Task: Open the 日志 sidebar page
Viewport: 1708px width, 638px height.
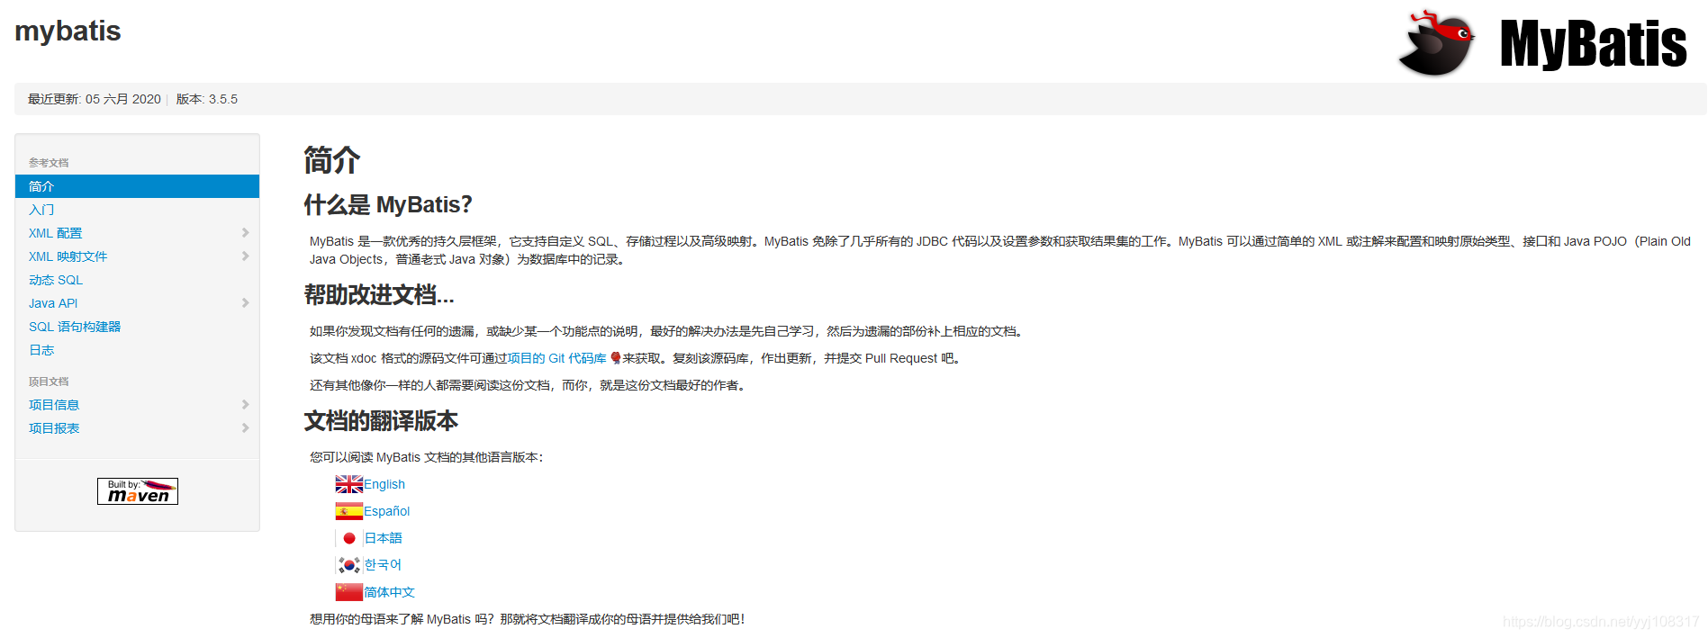Action: coord(41,350)
